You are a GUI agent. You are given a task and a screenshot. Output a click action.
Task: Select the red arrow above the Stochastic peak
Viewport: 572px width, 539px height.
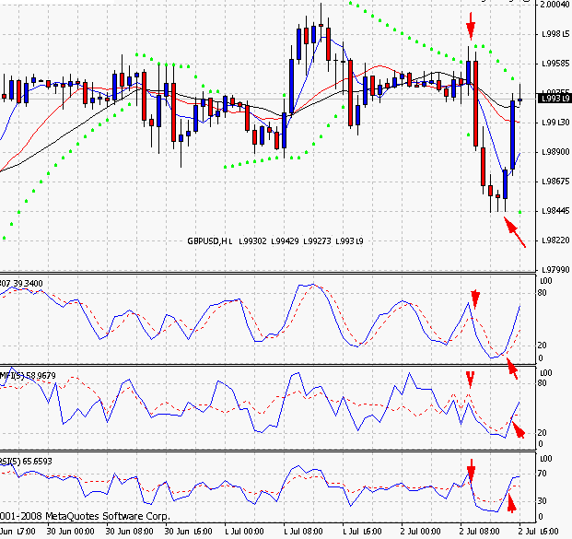[475, 297]
